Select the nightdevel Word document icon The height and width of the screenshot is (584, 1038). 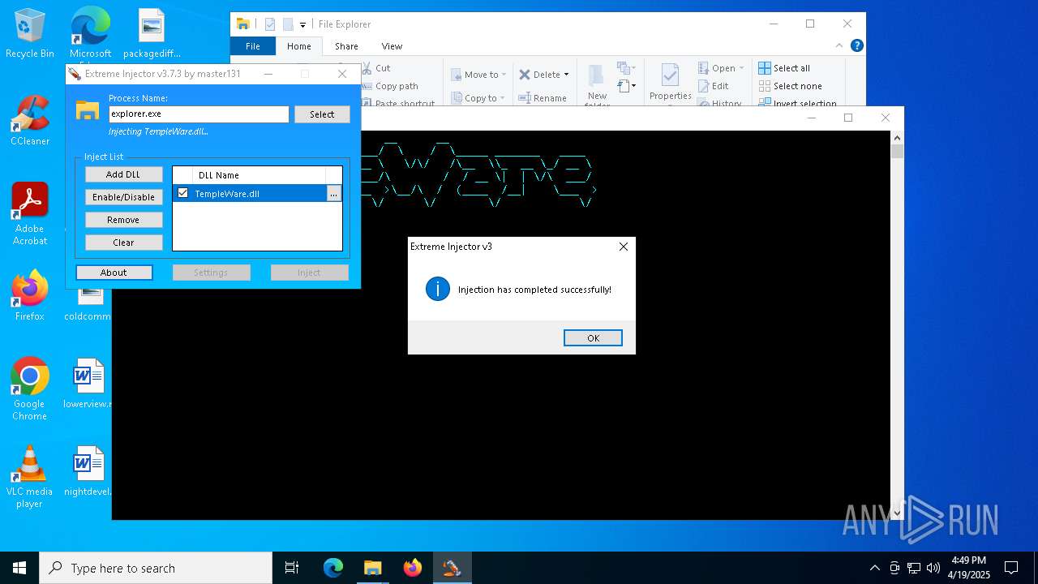[88, 471]
